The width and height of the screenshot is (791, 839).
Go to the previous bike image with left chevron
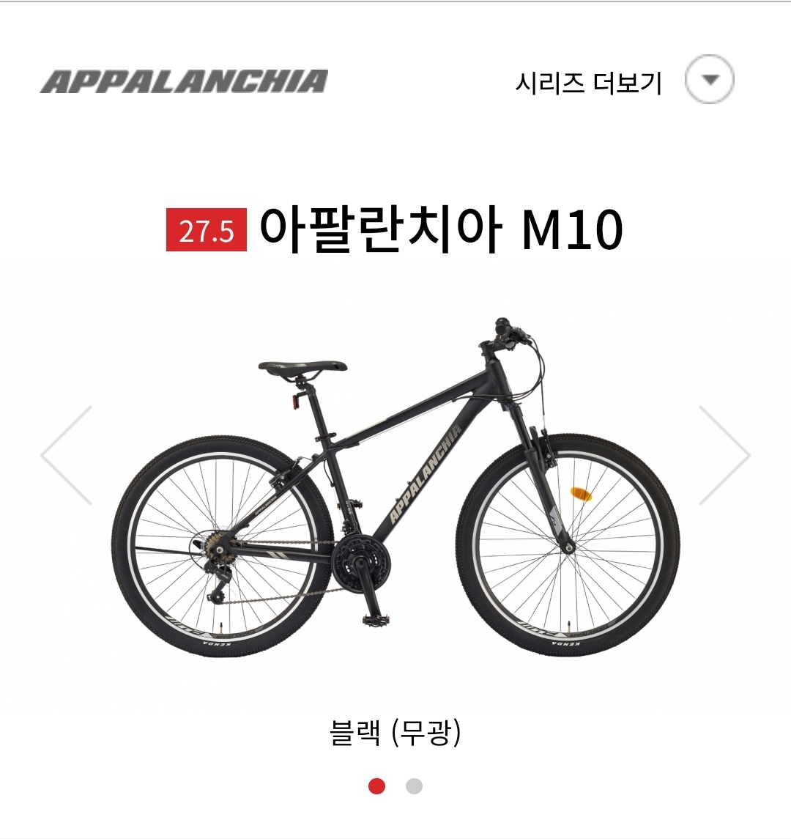point(67,455)
